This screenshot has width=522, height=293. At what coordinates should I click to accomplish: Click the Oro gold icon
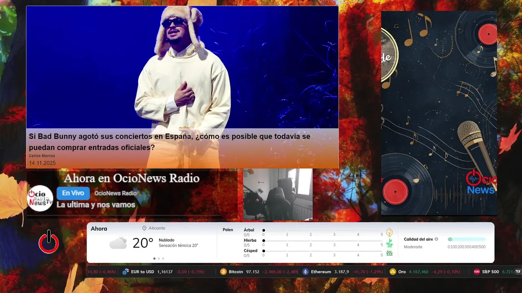(x=393, y=272)
